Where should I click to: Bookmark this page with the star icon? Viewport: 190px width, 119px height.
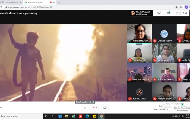(181, 7)
